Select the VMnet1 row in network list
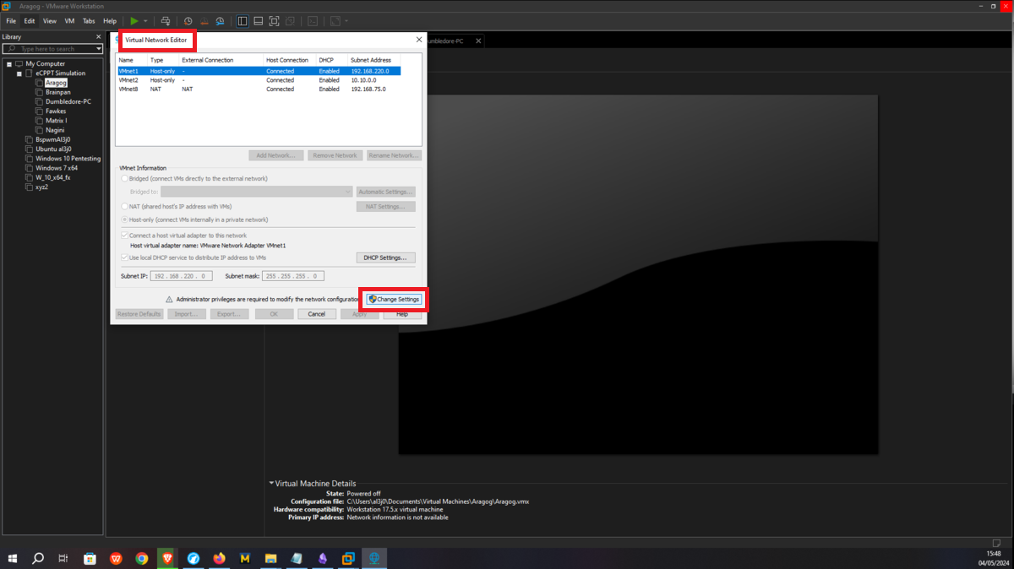 coord(259,71)
